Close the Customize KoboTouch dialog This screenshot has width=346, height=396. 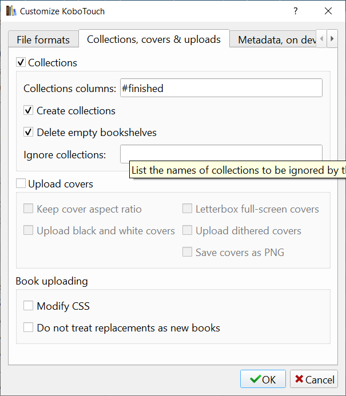pos(328,11)
